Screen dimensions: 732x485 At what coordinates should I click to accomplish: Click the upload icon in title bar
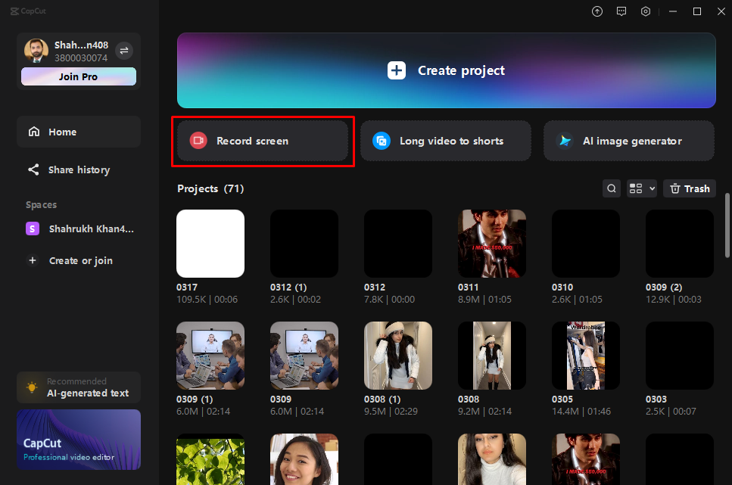coord(597,11)
